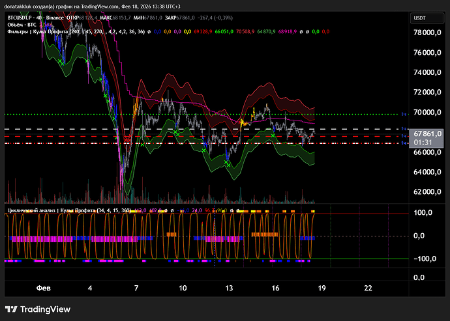The height and width of the screenshot is (321, 450).
Task: Click the green X marker near chart's left edge
Action: (59, 61)
